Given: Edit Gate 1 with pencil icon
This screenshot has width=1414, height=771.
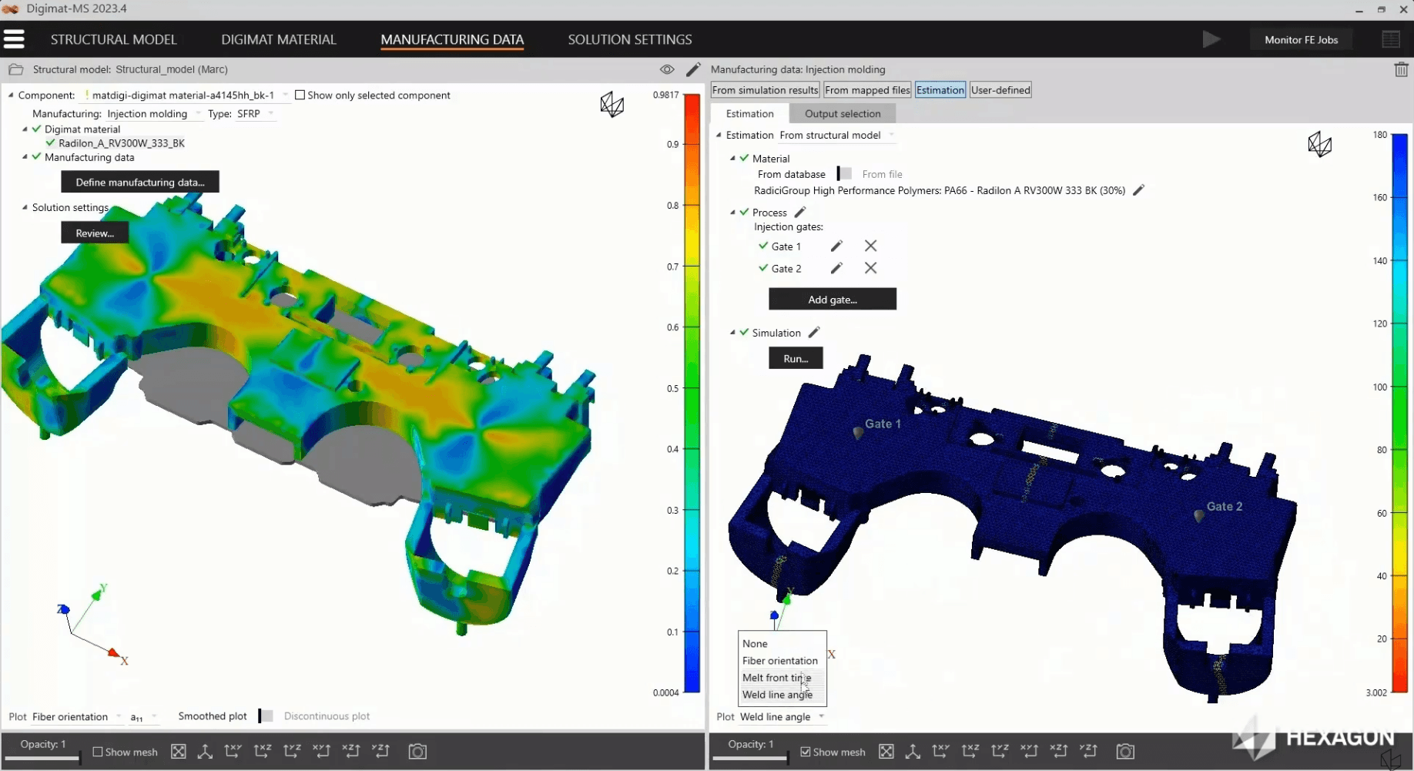Looking at the screenshot, I should pos(836,246).
